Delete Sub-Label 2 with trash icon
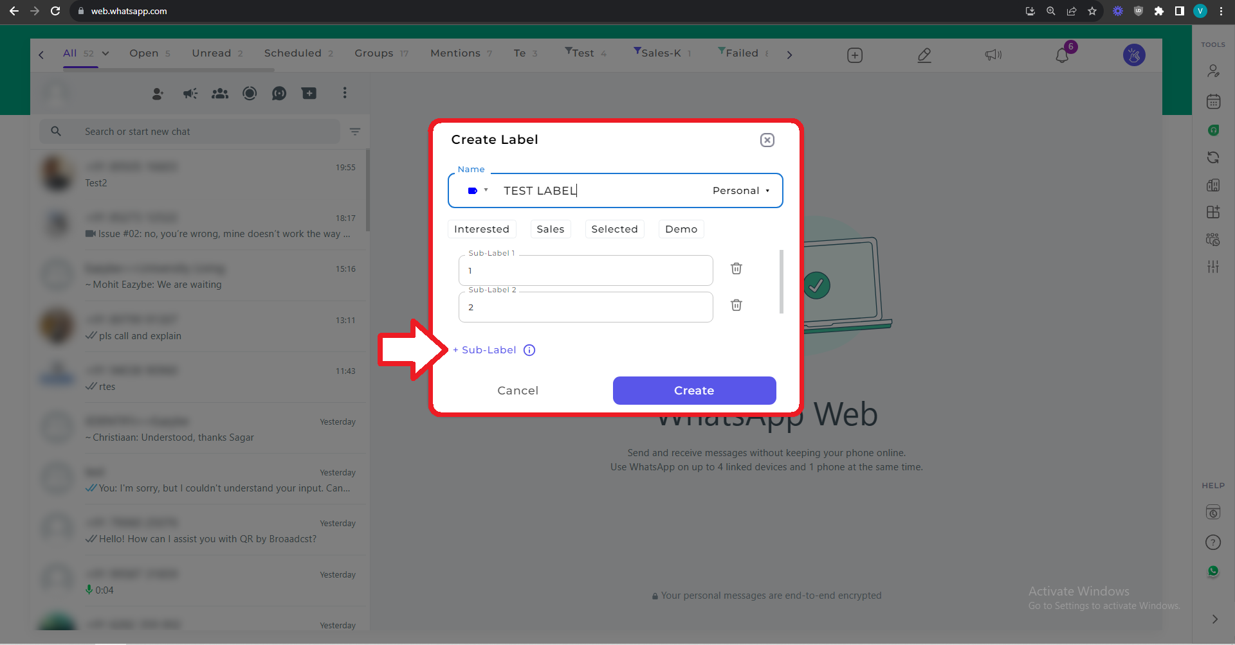1235x645 pixels. click(x=736, y=305)
